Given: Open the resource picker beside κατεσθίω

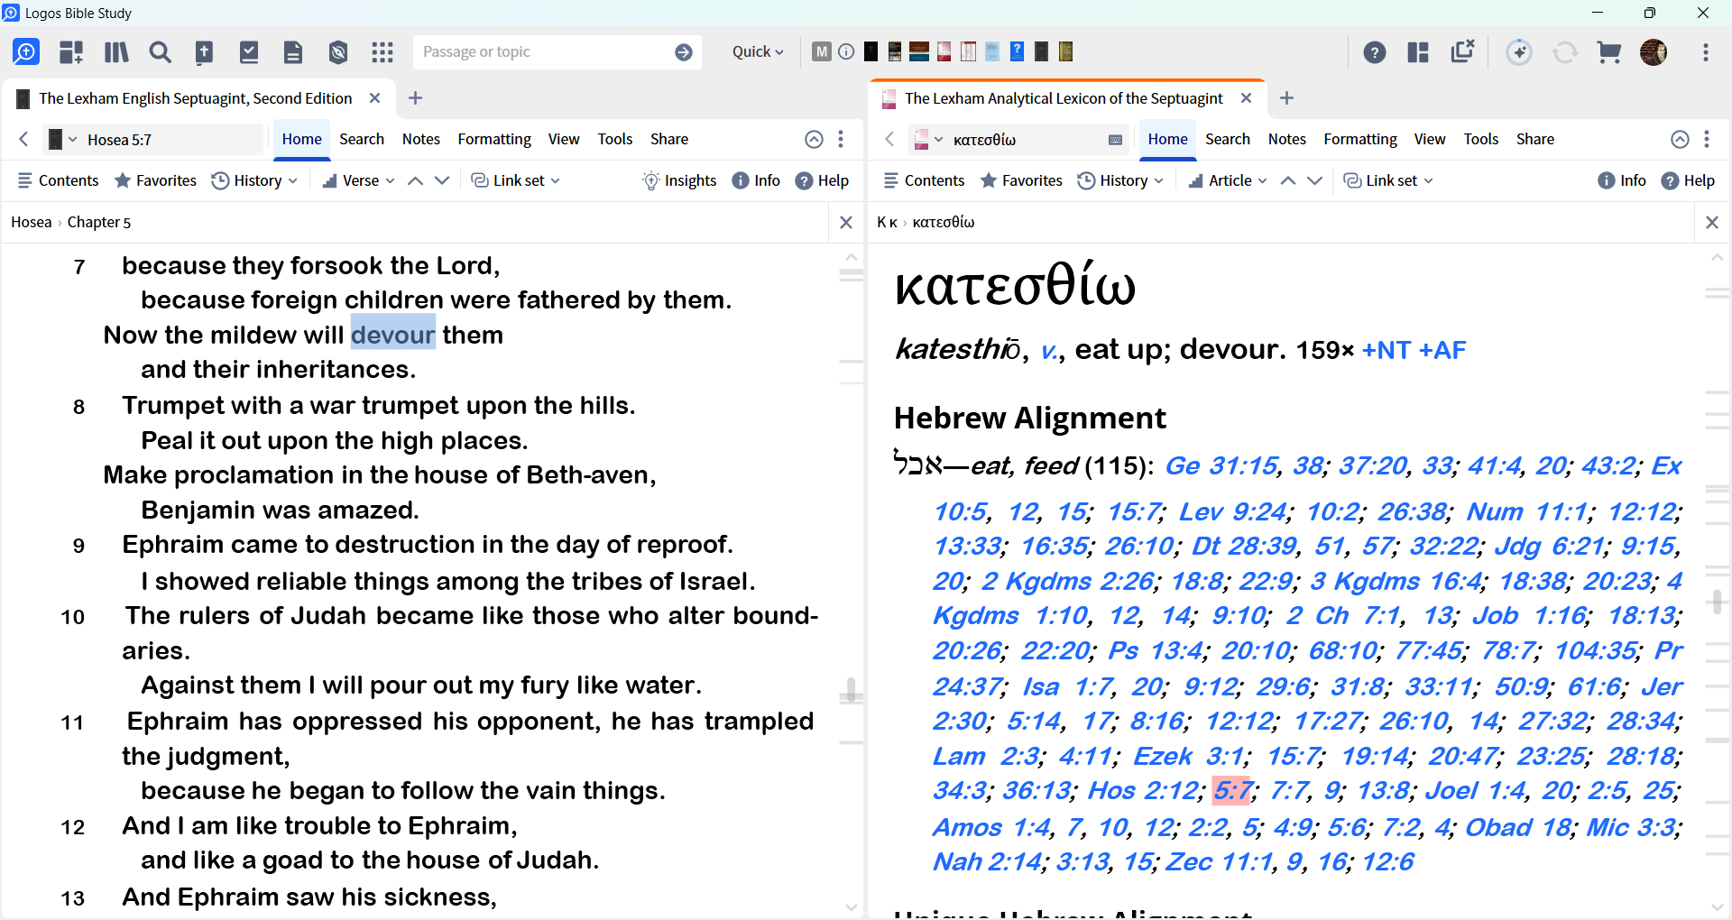Looking at the screenshot, I should tap(928, 140).
